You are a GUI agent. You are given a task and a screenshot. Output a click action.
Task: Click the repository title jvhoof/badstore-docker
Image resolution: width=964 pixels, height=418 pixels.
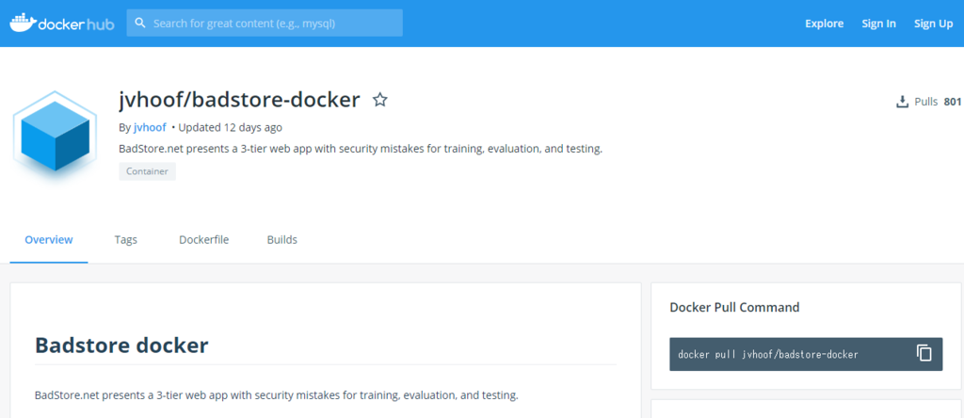(239, 100)
